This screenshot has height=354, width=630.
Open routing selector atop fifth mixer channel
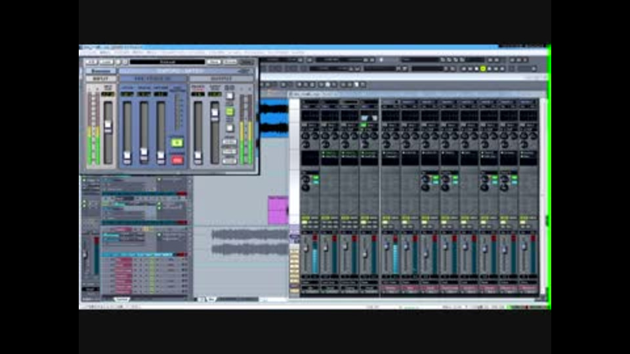click(x=390, y=103)
